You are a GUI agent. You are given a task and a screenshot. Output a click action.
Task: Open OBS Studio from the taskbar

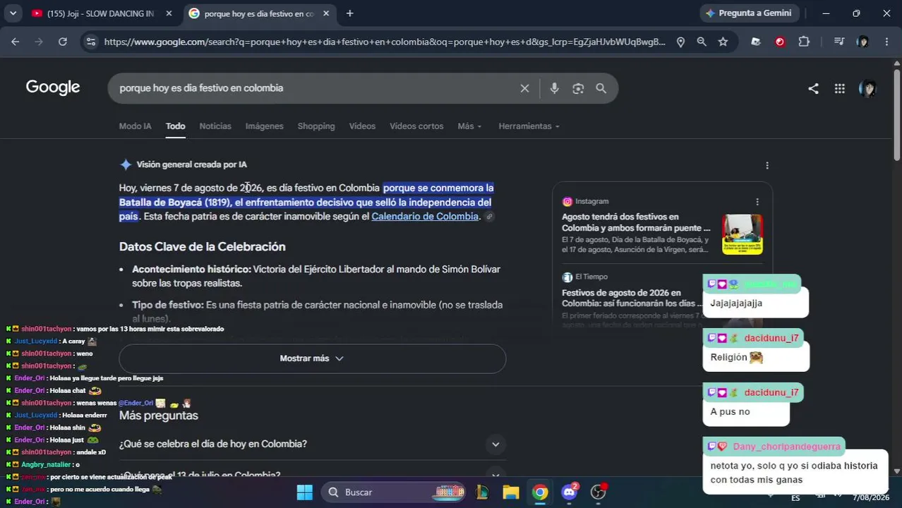pyautogui.click(x=599, y=492)
